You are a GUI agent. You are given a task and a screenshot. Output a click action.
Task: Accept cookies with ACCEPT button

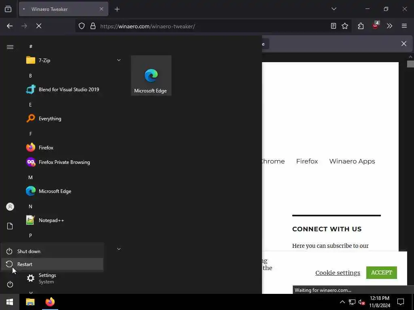382,272
